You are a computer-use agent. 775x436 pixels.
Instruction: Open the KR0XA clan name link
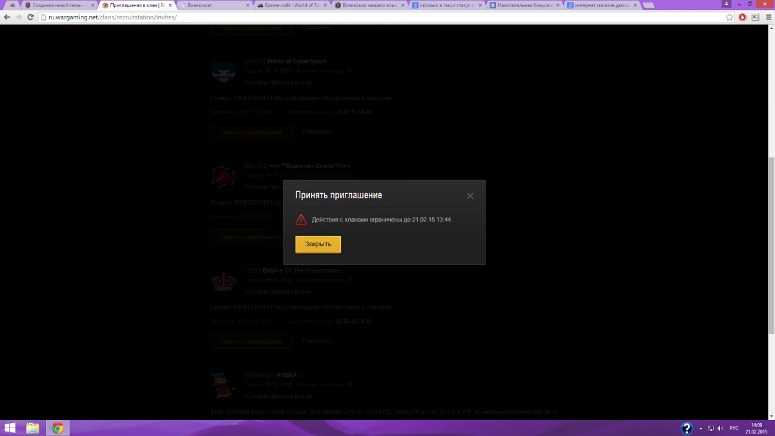(274, 375)
